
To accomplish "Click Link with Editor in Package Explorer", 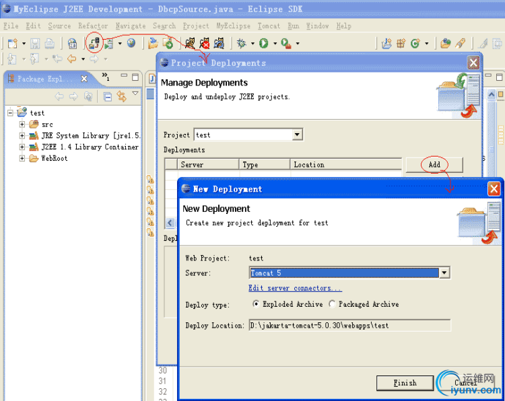I will [121, 96].
